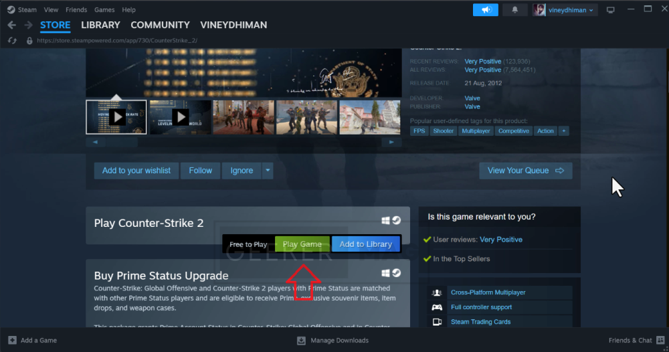
Task: Open the Help menu
Action: [x=128, y=9]
